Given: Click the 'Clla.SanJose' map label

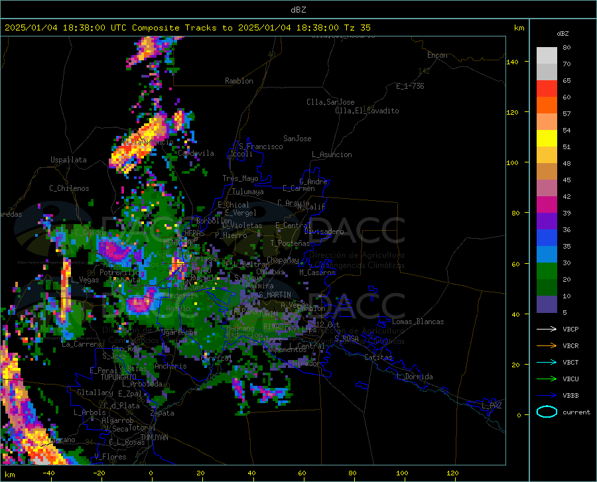Looking at the screenshot, I should [330, 102].
